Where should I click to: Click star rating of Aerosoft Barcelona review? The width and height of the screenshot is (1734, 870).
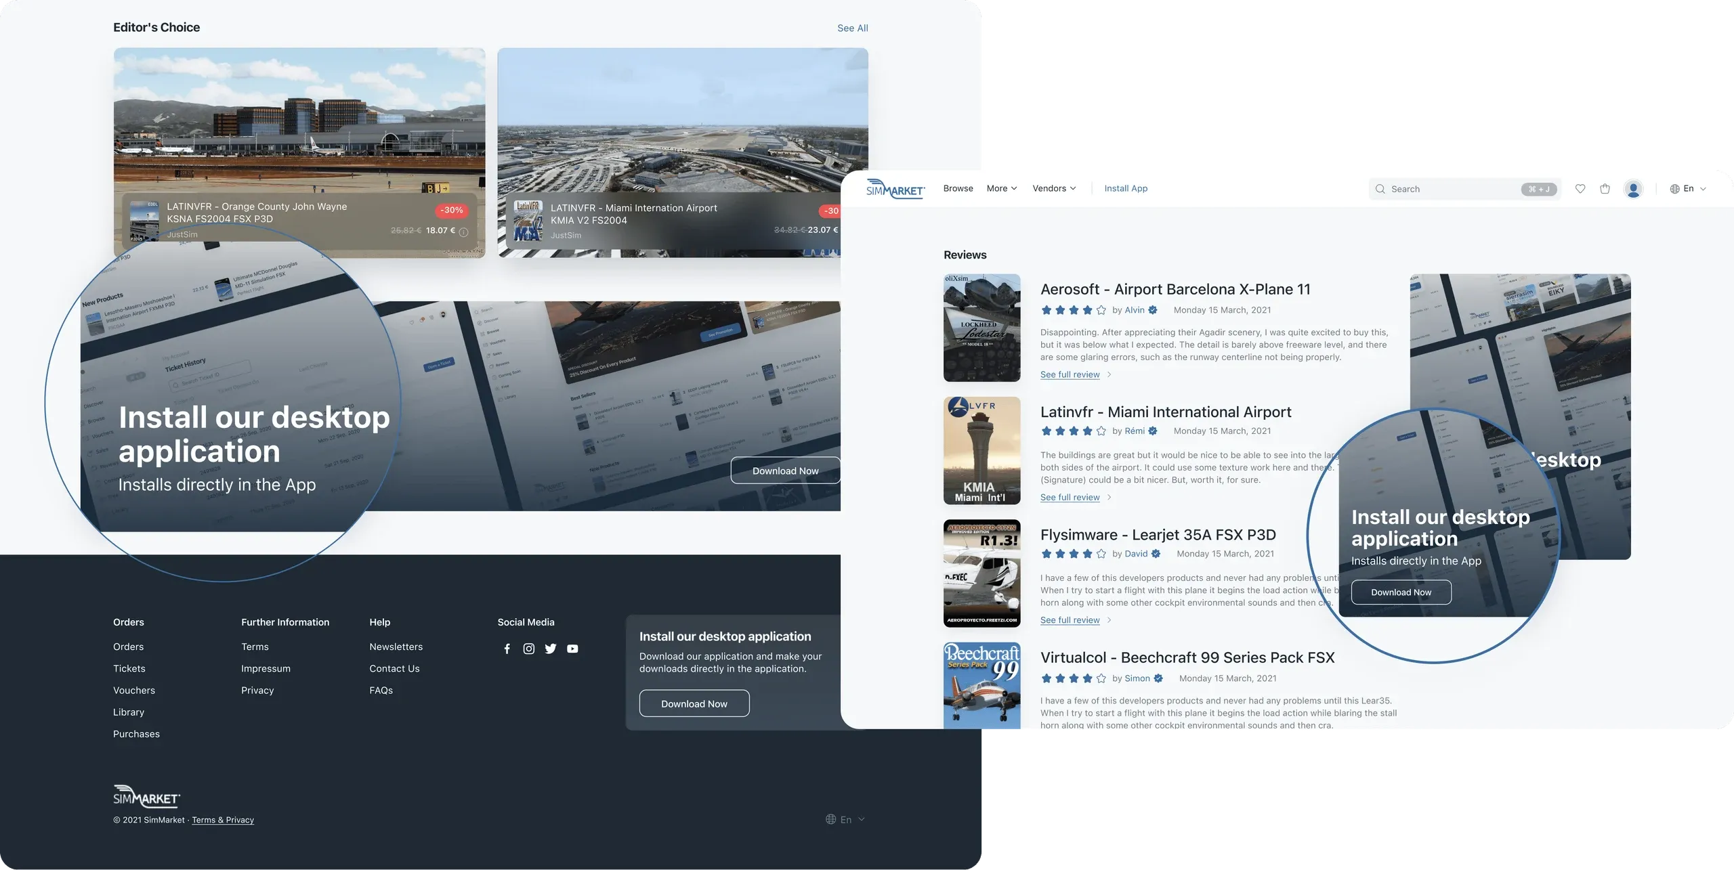point(1074,310)
